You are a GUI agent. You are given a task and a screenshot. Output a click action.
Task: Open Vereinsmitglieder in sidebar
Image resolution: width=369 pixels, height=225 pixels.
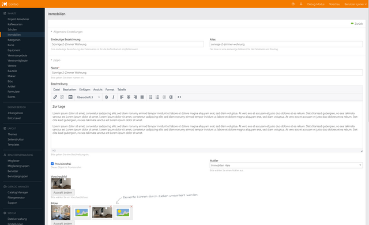(x=17, y=61)
